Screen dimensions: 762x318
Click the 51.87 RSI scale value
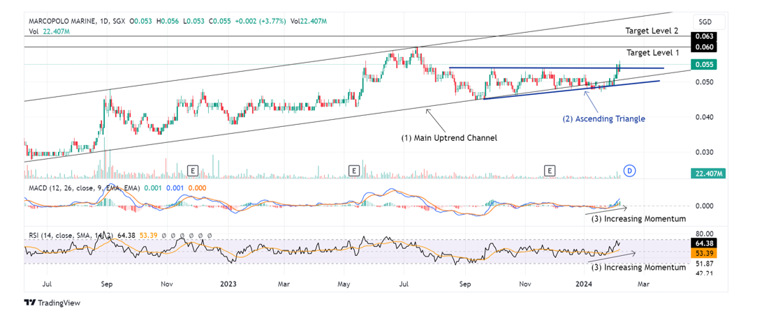(703, 263)
